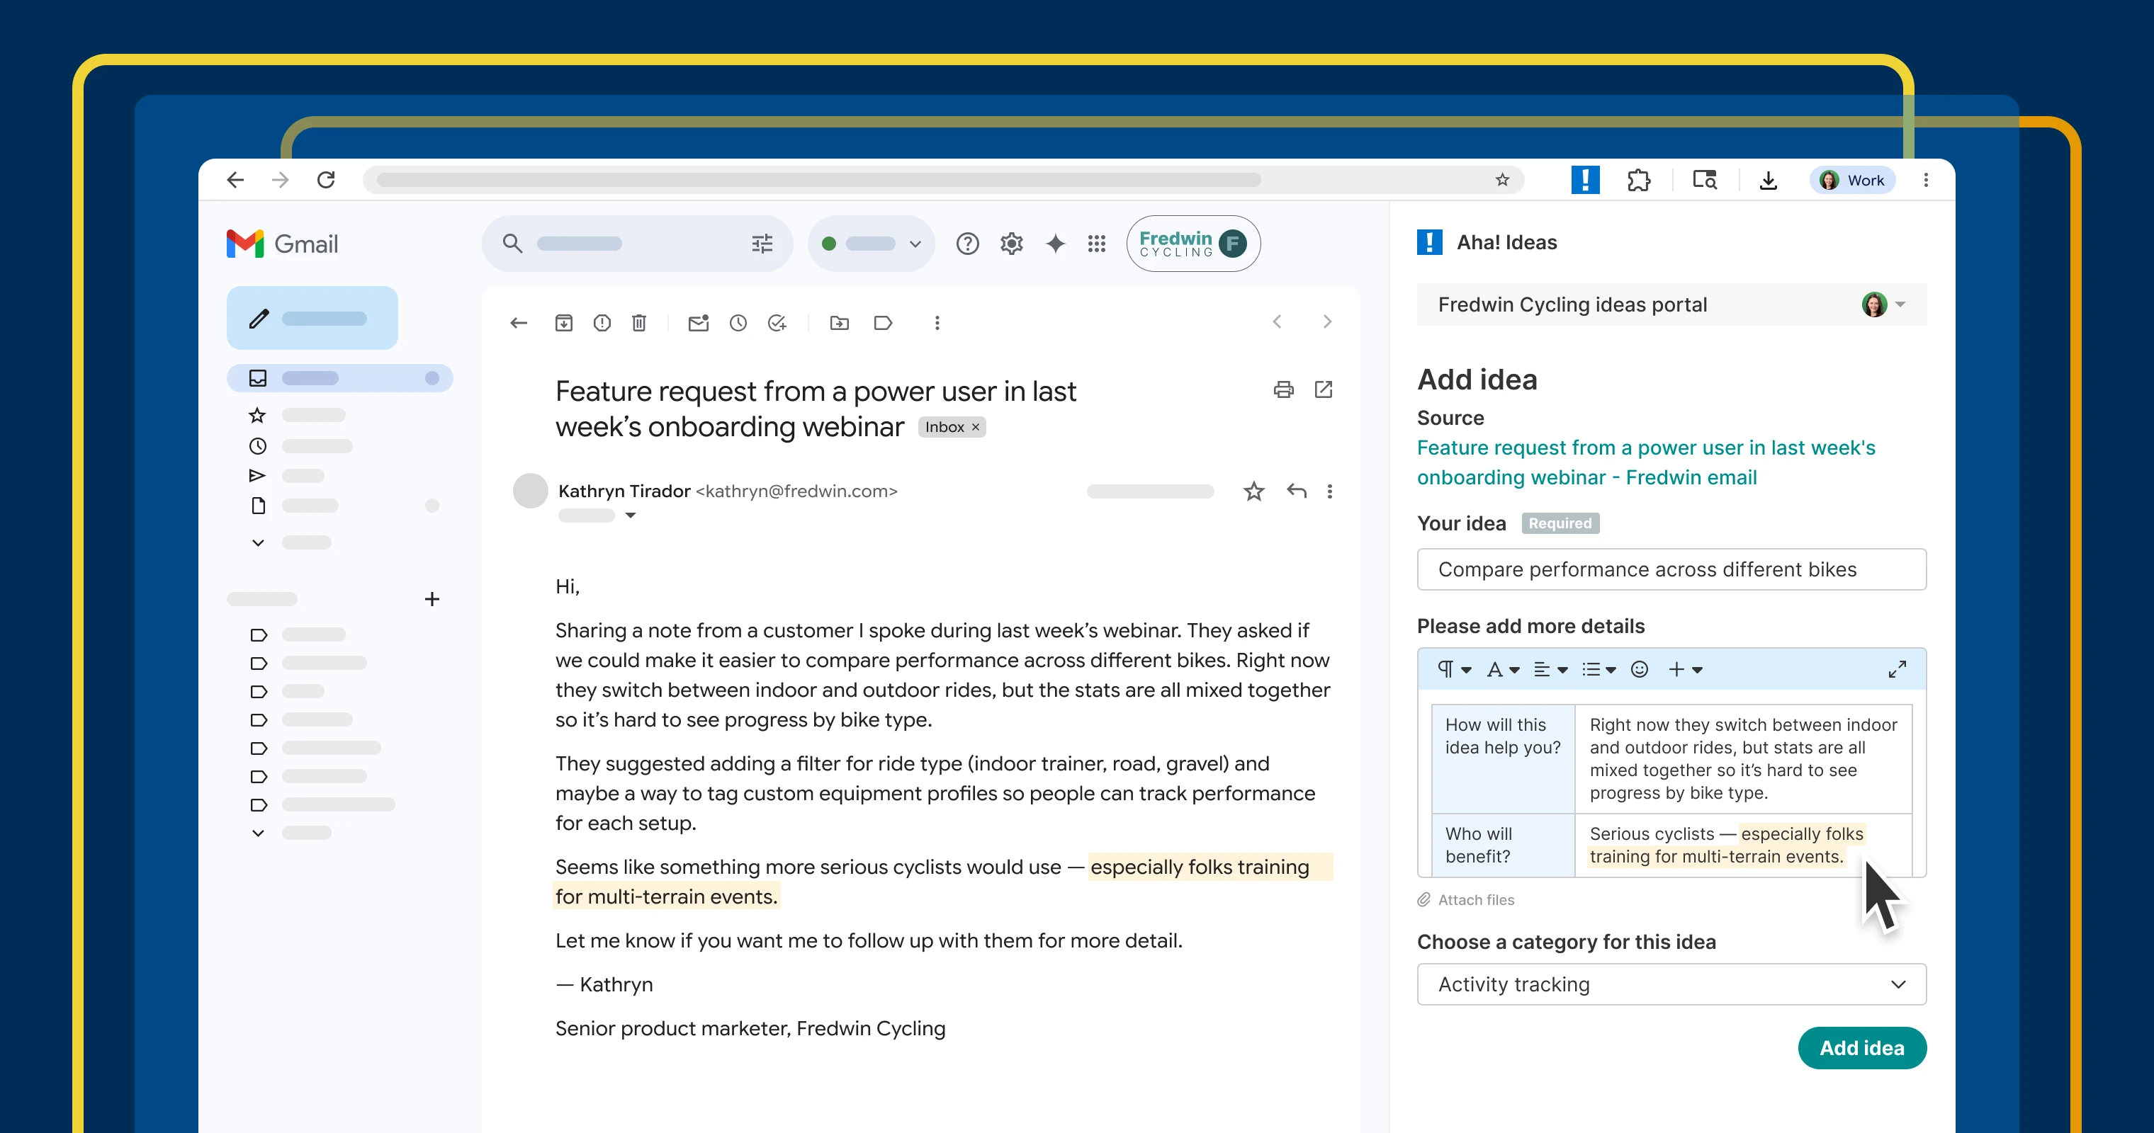
Task: Apply a label to the email
Action: coord(883,322)
